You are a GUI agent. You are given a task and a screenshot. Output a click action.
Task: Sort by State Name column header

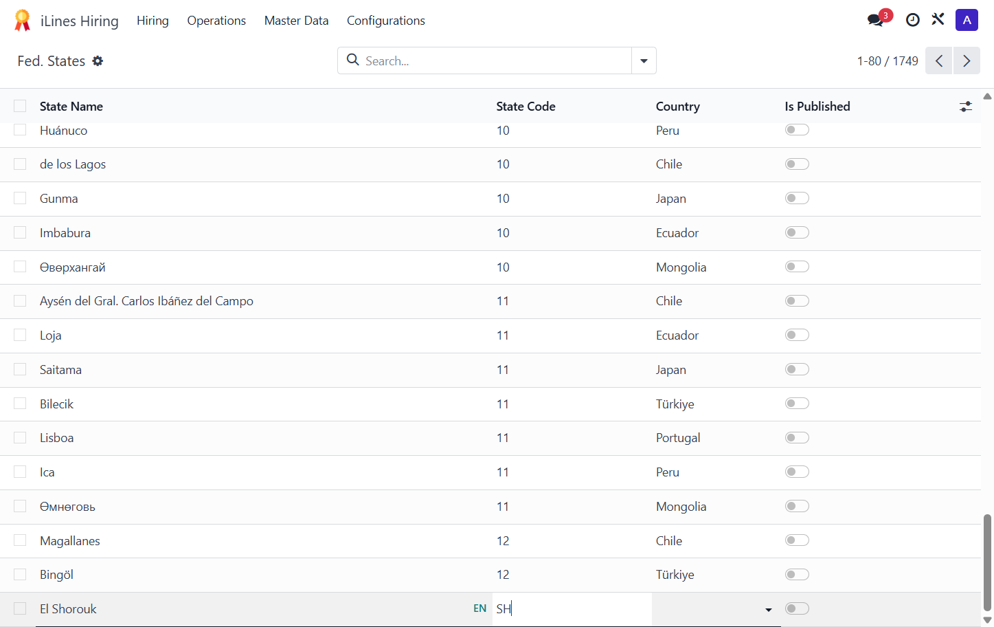[x=71, y=107]
